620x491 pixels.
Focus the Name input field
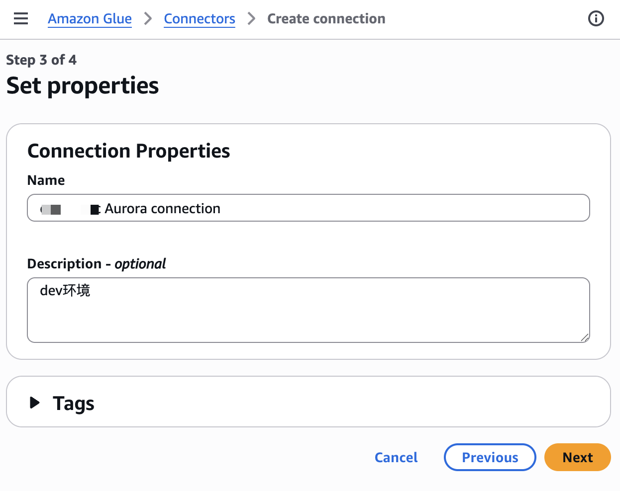click(x=309, y=208)
